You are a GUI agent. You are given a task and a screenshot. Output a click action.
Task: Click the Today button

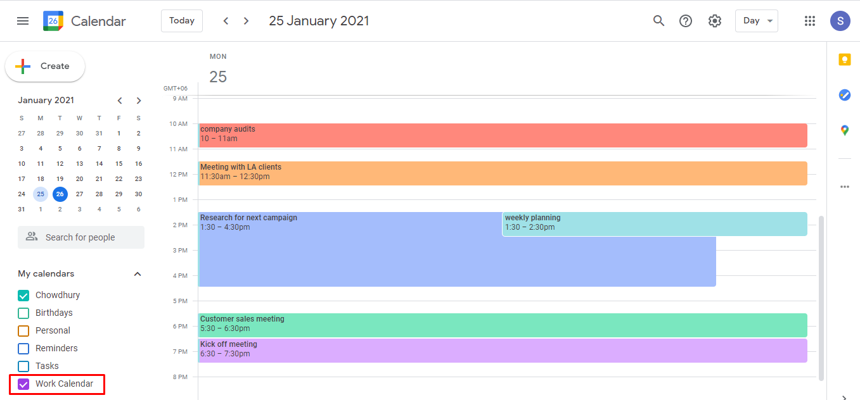click(x=181, y=20)
